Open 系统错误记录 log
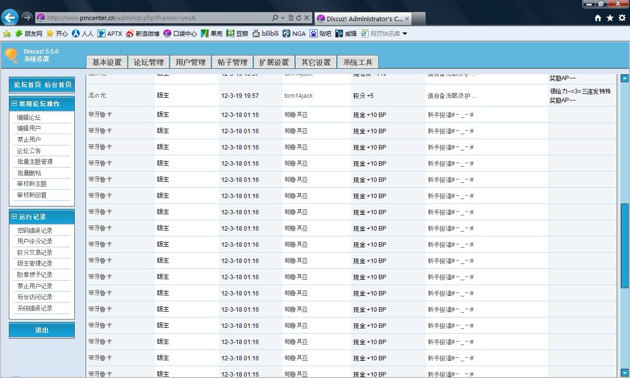Image resolution: width=630 pixels, height=378 pixels. tap(35, 308)
